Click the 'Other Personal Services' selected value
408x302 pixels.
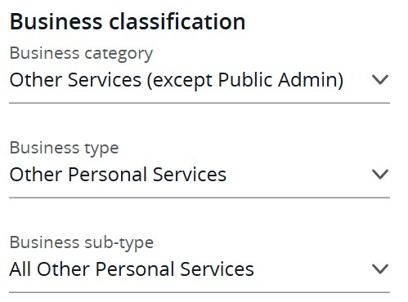point(118,175)
